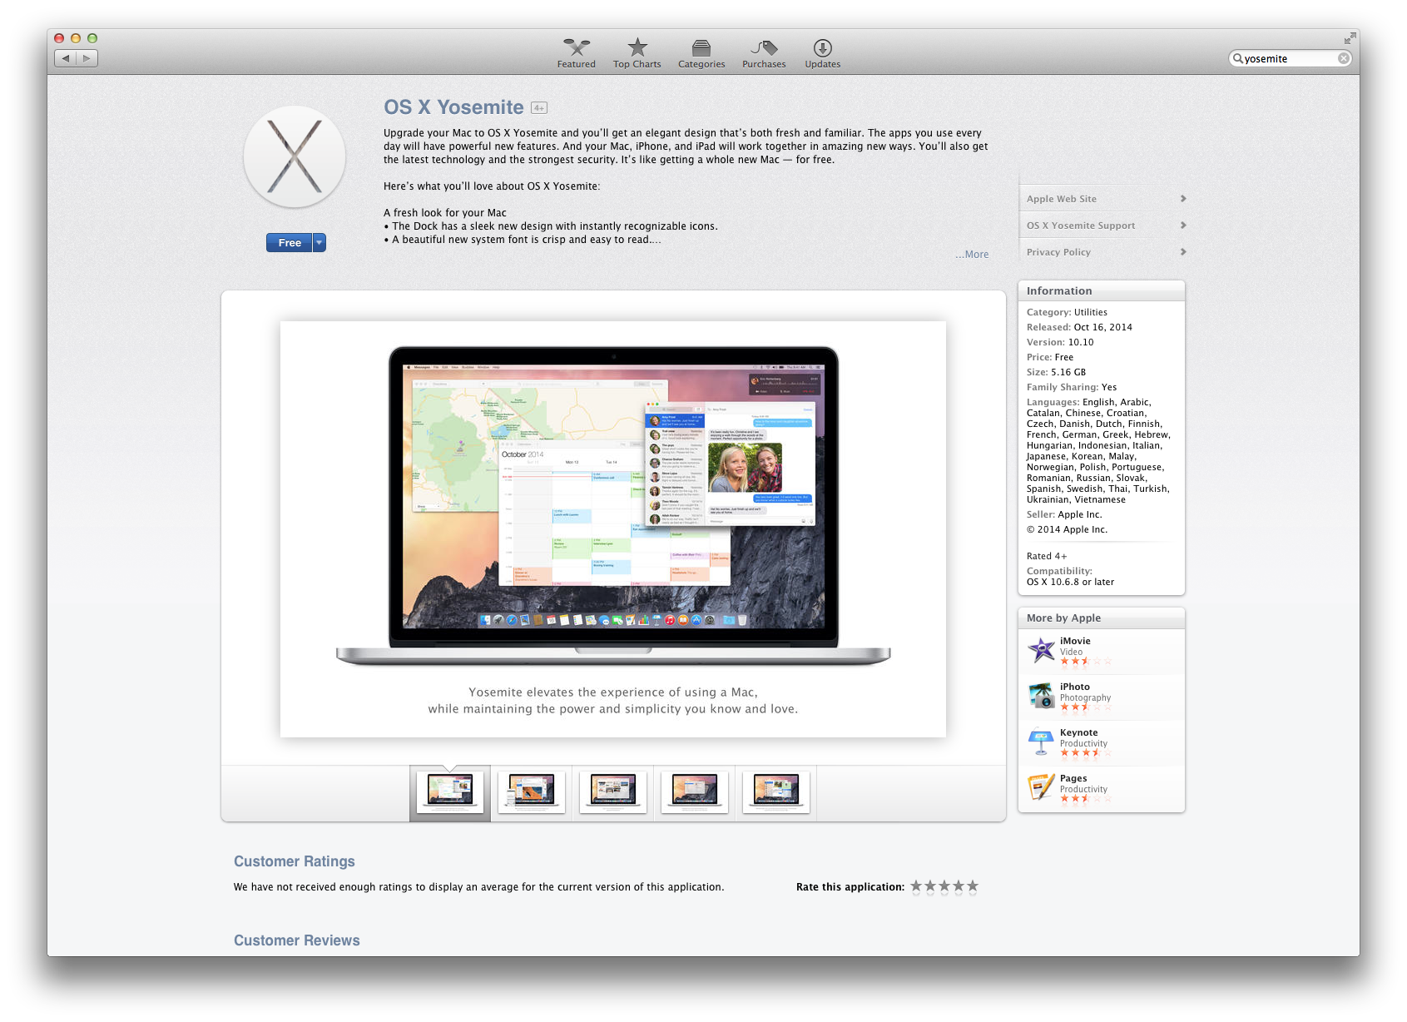Click the 'Category: Utilities' text
The image size is (1407, 1022).
coord(1067,312)
